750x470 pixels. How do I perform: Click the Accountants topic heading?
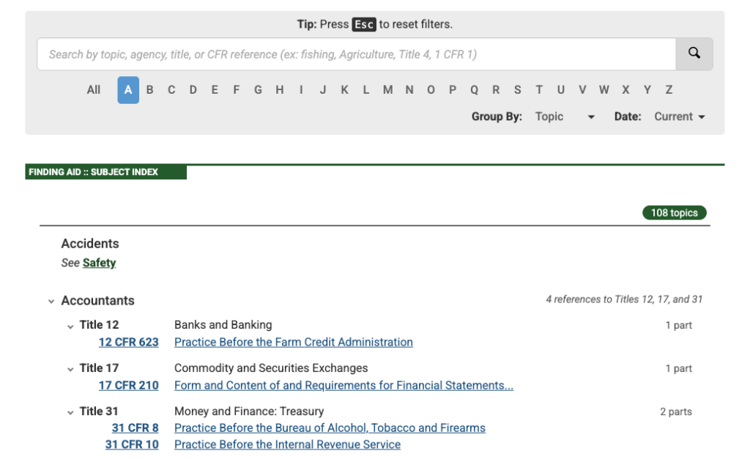97,300
